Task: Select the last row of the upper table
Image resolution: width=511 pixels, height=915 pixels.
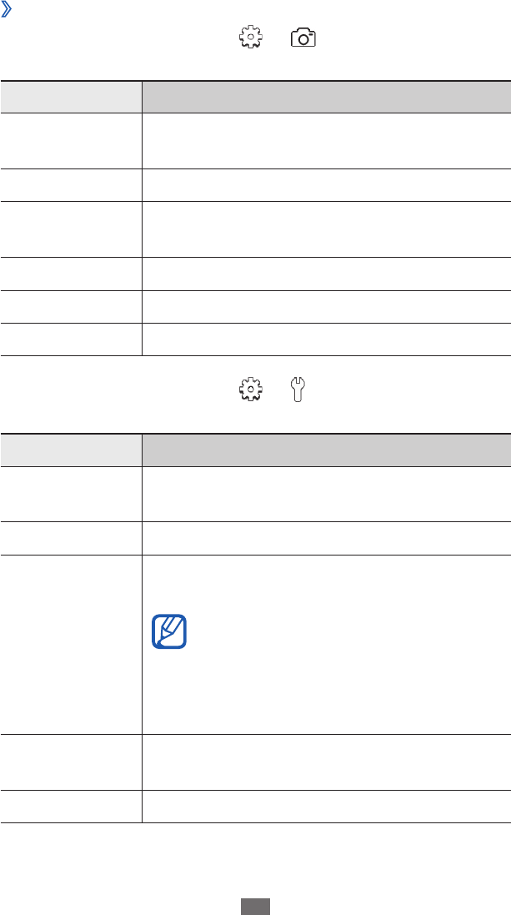Action: pos(255,340)
